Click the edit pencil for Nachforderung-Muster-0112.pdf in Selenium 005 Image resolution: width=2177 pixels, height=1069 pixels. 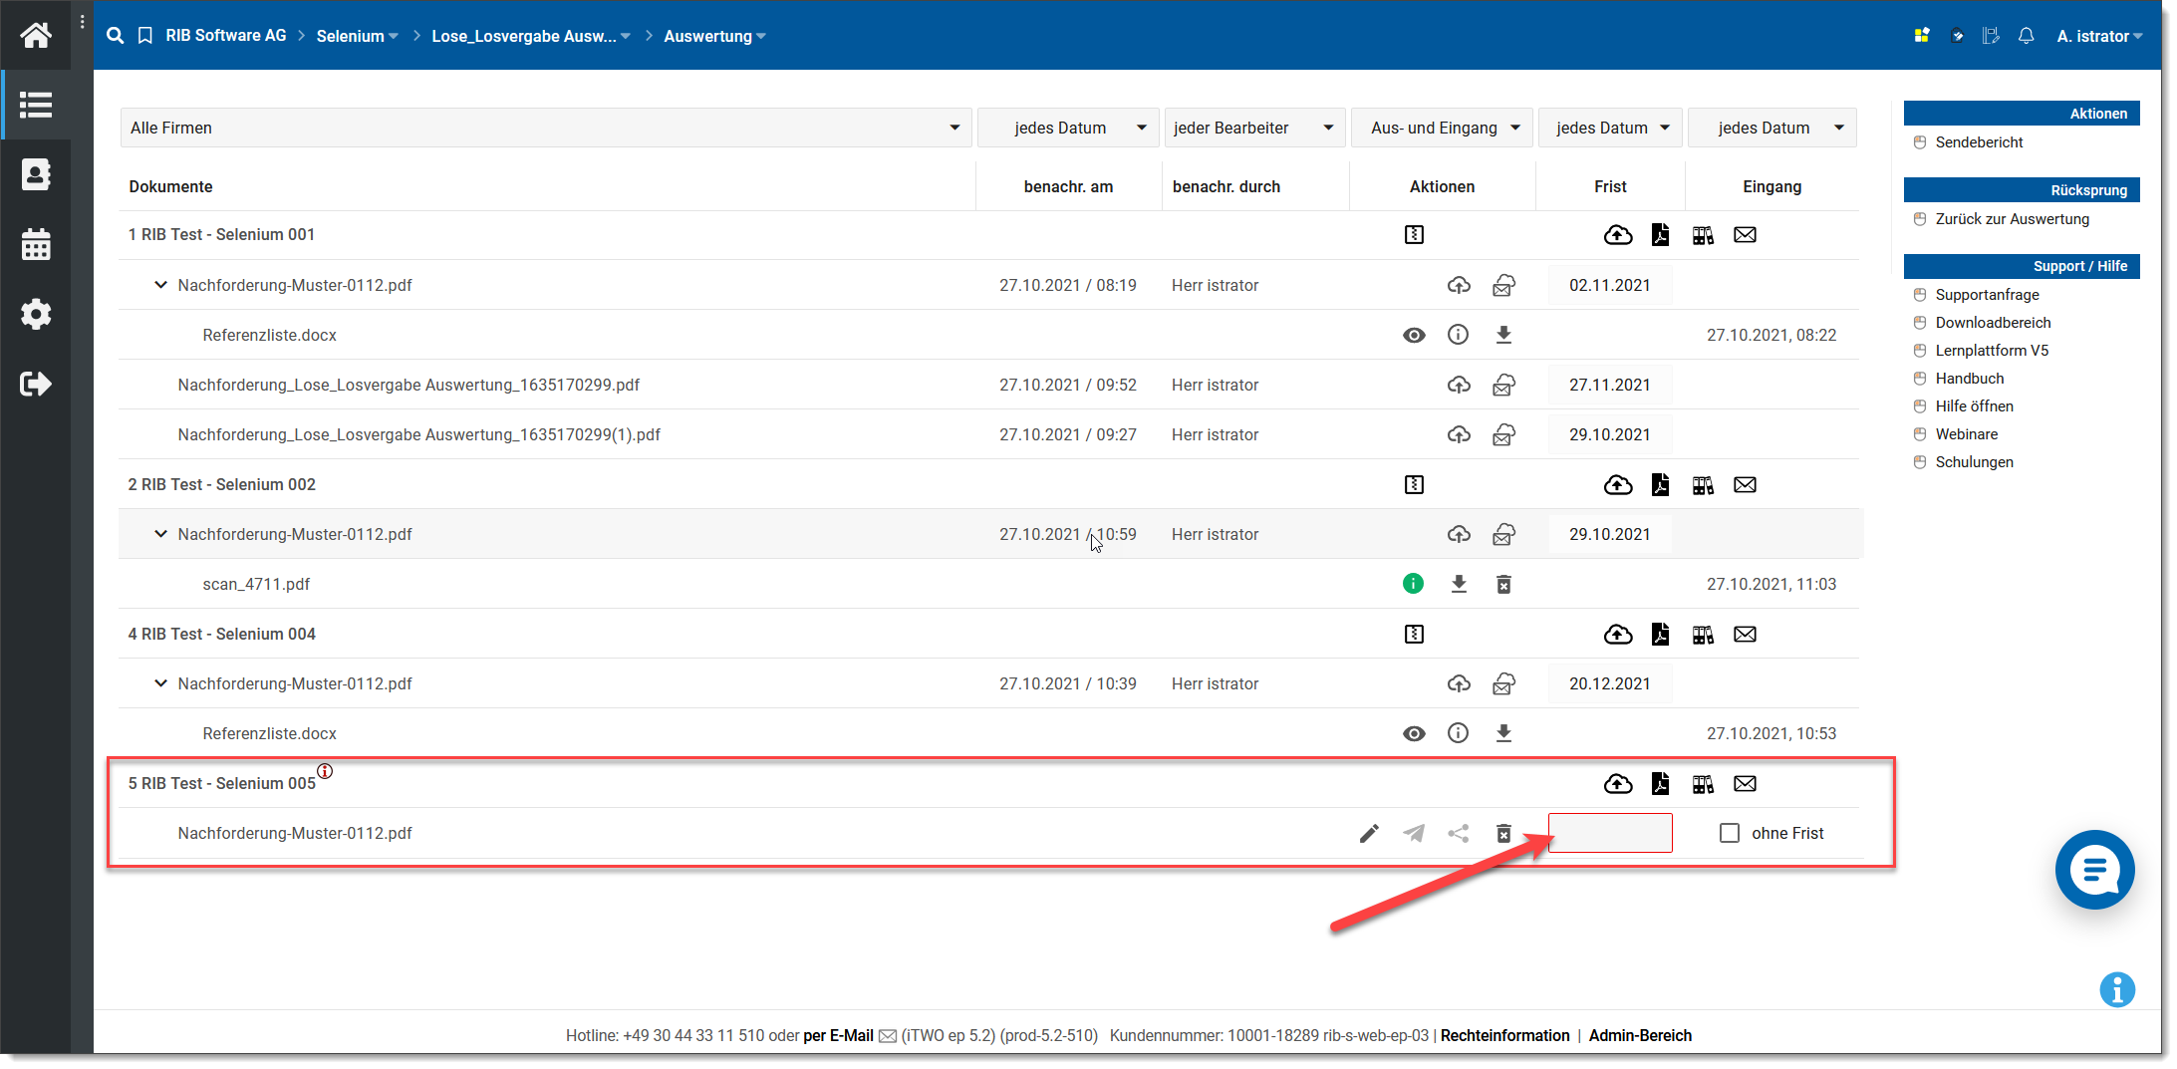1369,833
